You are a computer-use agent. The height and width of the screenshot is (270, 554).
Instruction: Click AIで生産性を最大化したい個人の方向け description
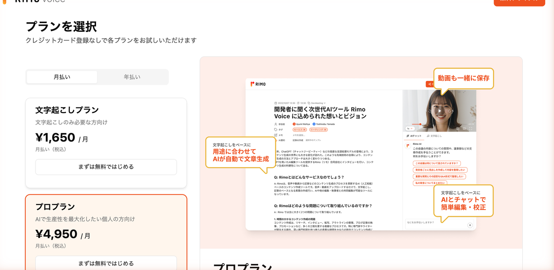[85, 219]
